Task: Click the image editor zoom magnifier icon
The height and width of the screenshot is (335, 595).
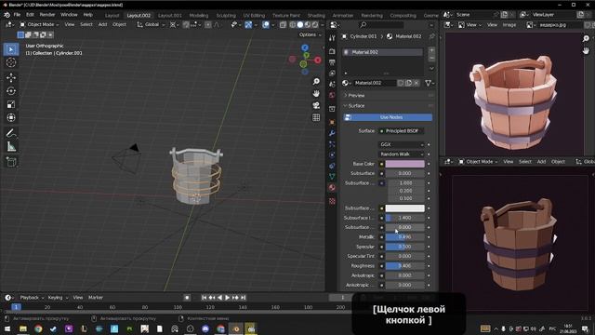Action: click(x=586, y=39)
